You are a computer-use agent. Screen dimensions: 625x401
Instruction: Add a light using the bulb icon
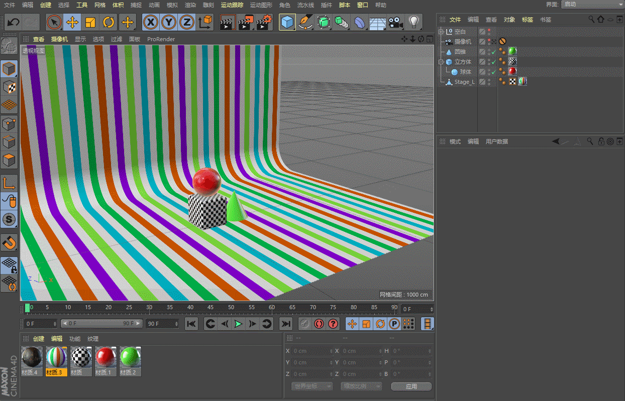[413, 23]
